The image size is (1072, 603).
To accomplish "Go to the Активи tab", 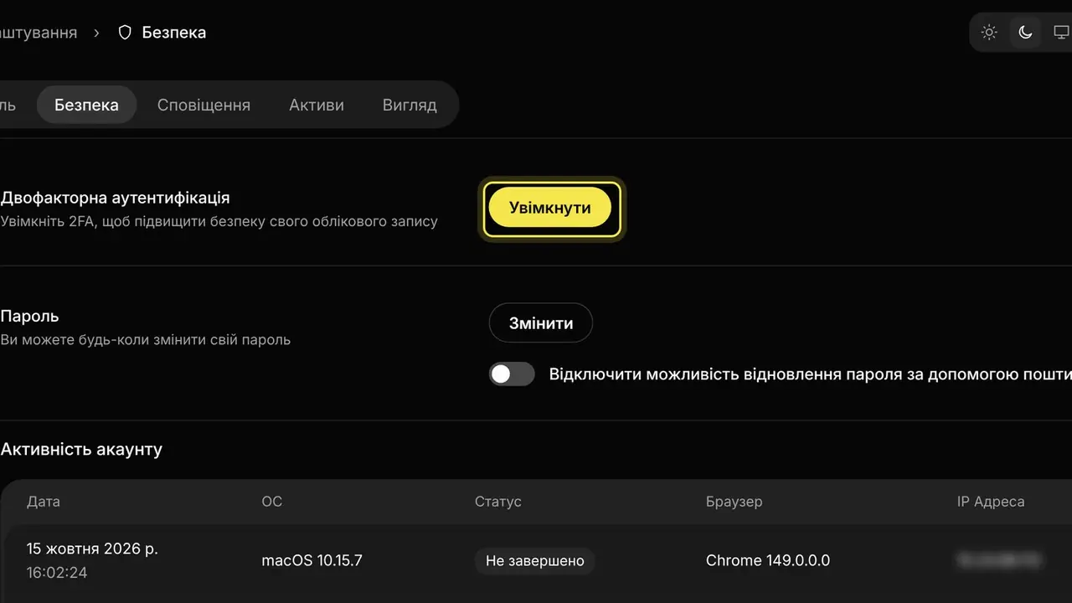I will pos(317,106).
